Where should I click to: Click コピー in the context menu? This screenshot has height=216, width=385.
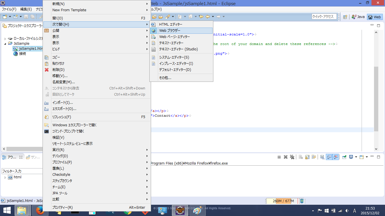pos(97,57)
